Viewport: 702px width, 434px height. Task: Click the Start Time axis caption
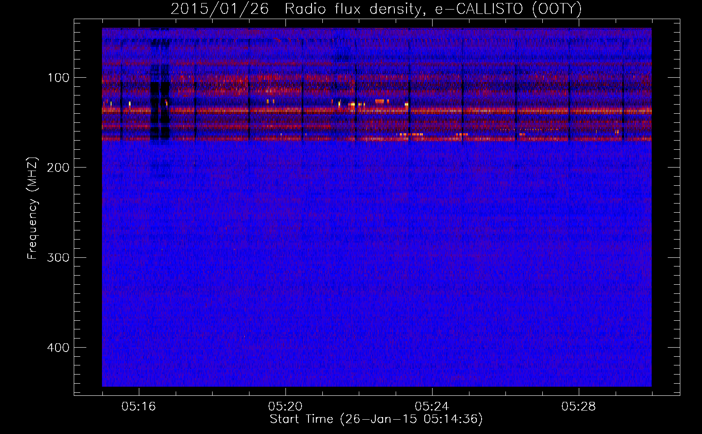376,419
